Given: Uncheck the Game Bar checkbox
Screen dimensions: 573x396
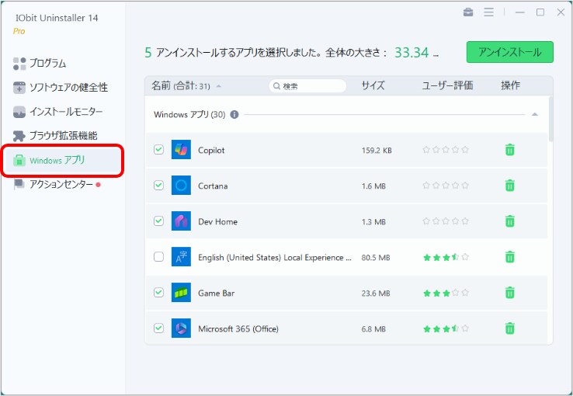Looking at the screenshot, I should 158,293.
